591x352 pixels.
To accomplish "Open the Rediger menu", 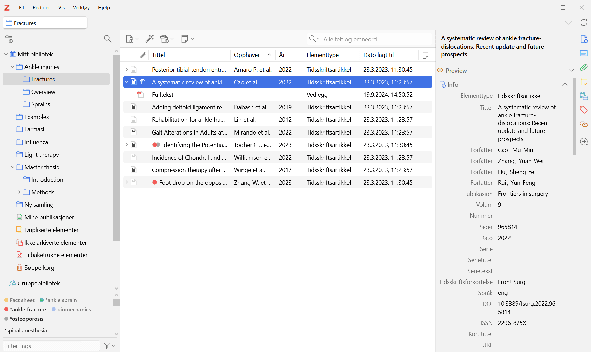I will (x=41, y=7).
